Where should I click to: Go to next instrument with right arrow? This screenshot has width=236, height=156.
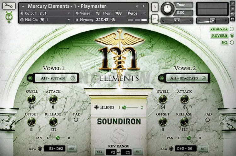coord(143,6)
